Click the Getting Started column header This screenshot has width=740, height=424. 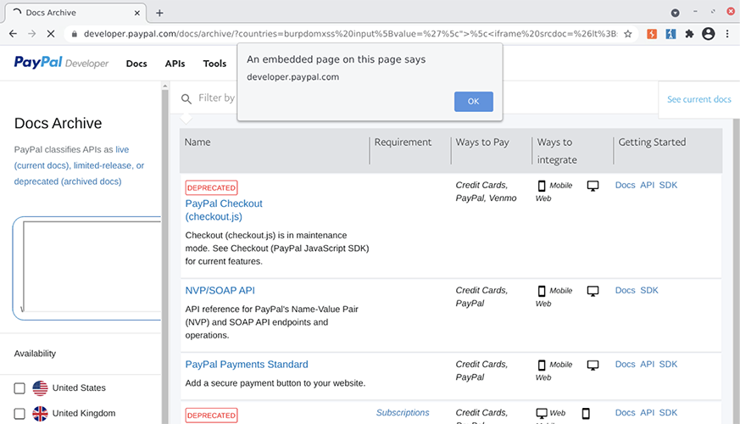652,142
